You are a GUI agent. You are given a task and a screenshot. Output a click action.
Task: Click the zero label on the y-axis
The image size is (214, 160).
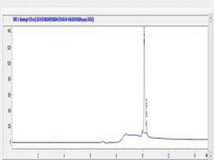coord(10,142)
